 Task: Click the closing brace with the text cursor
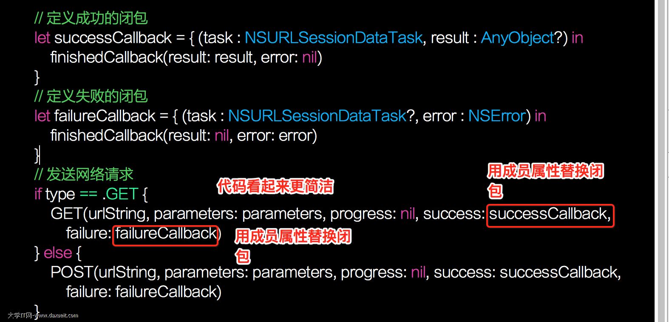pos(37,155)
